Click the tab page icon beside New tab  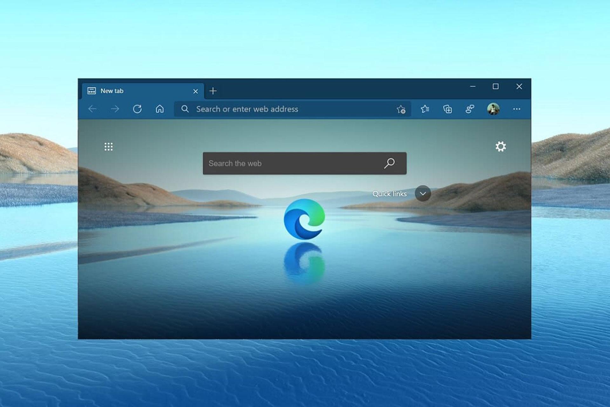[x=91, y=91]
